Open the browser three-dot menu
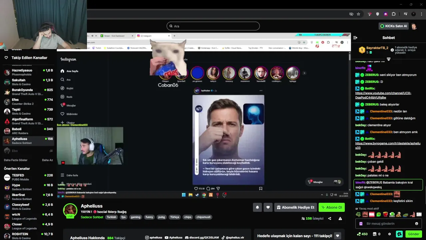Image resolution: width=426 pixels, height=240 pixels. [422, 14]
